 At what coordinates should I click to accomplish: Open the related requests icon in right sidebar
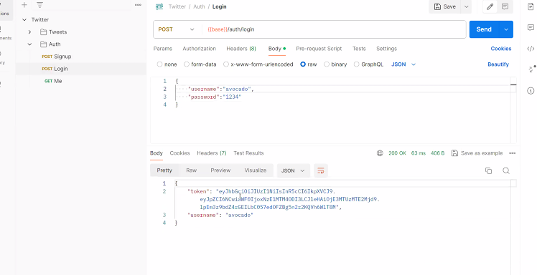(531, 69)
